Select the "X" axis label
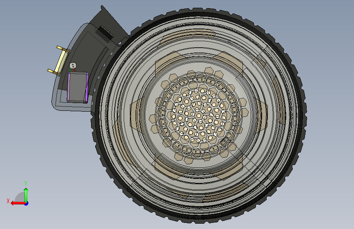The image size is (354, 229). click(x=8, y=201)
